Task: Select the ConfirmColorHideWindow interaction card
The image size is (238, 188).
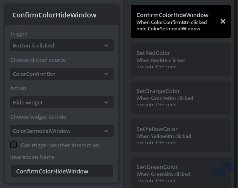Action: point(175,22)
